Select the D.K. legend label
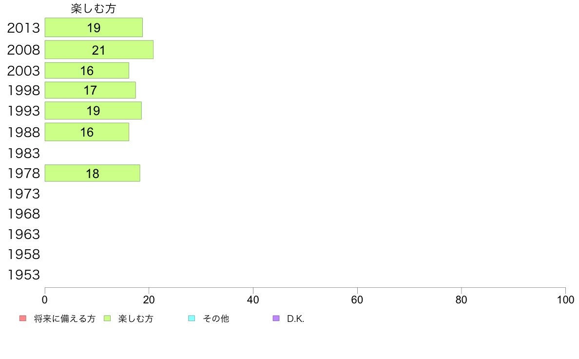 [295, 319]
